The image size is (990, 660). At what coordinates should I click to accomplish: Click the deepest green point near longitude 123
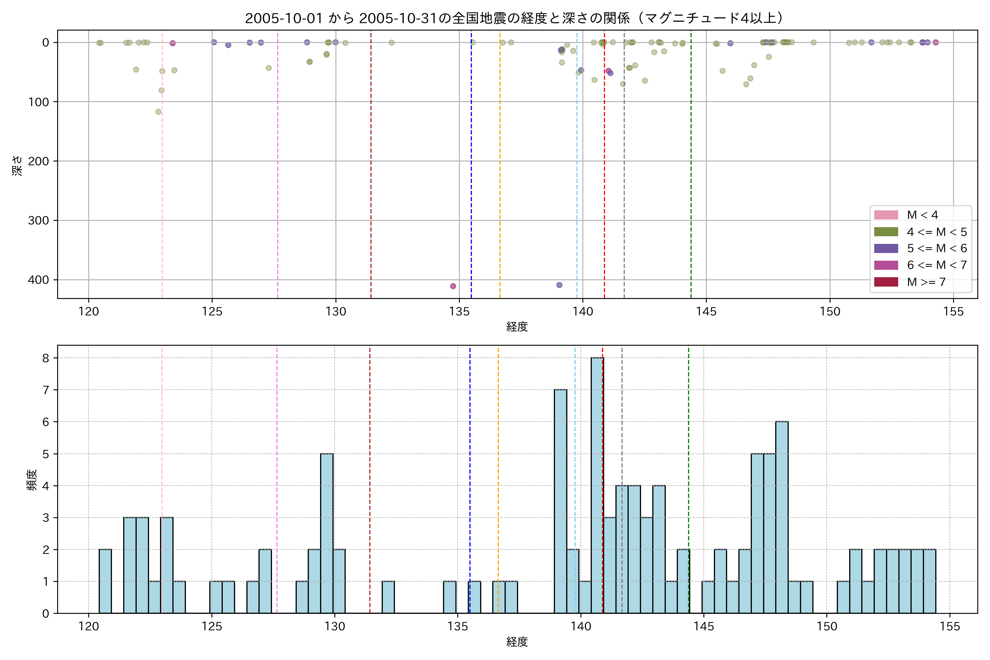158,112
